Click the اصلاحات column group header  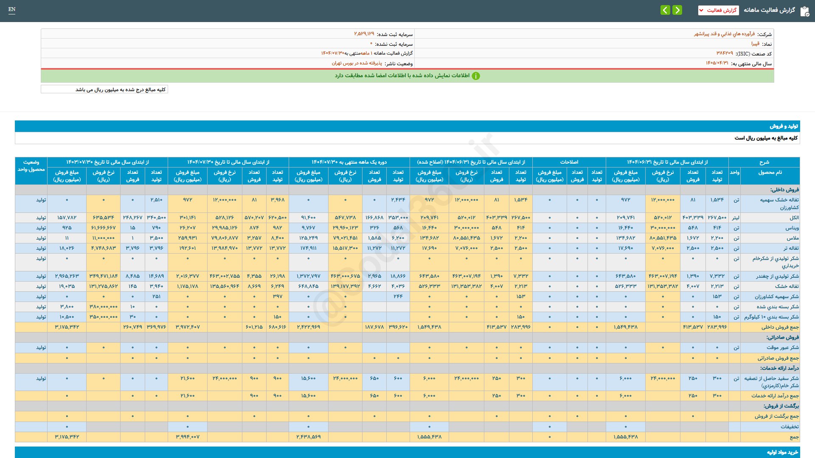pos(569,162)
